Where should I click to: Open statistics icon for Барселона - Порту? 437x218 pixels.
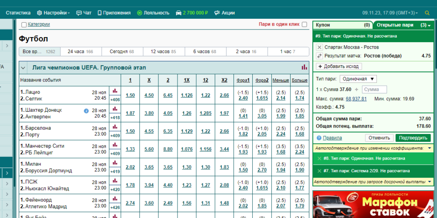click(115, 127)
